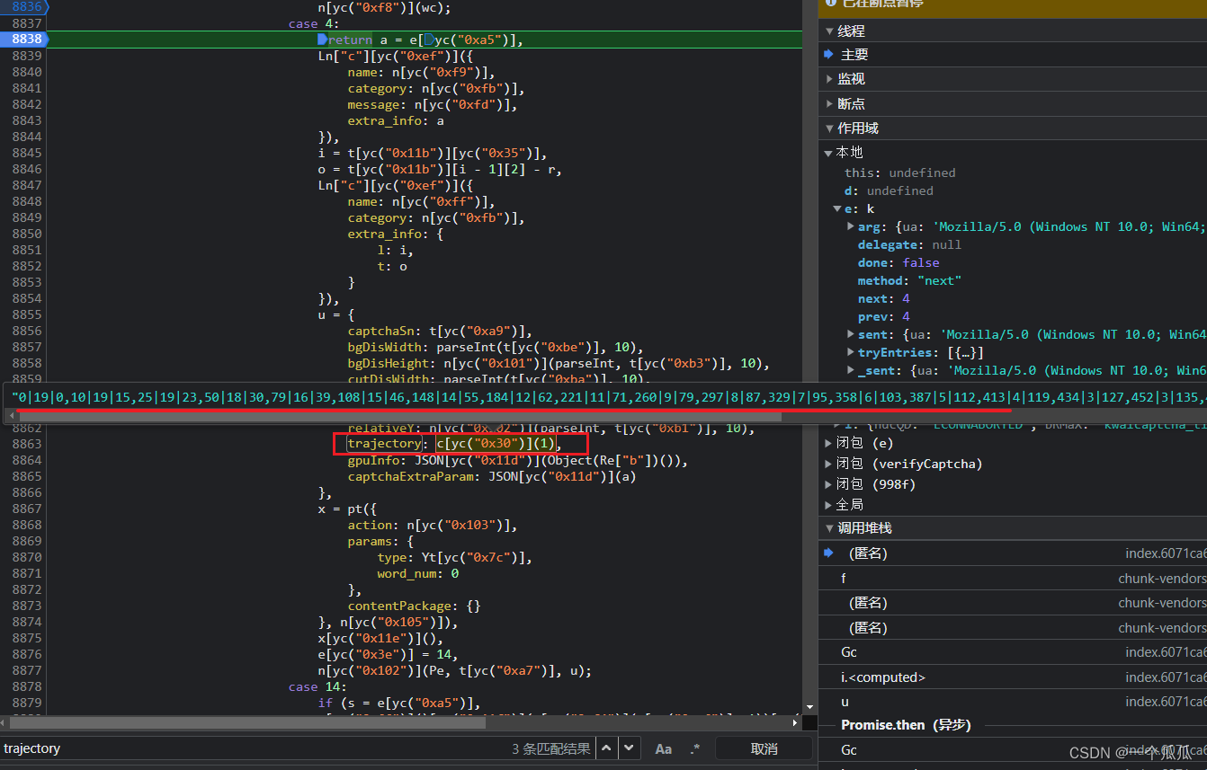Click gpuInfo property on line 8864
The width and height of the screenshot is (1207, 770).
click(373, 460)
